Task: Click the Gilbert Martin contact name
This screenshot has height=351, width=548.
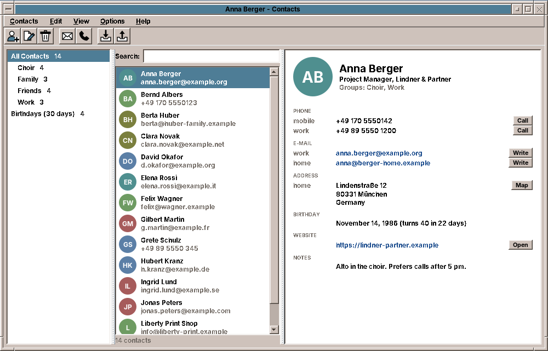Action: [163, 220]
